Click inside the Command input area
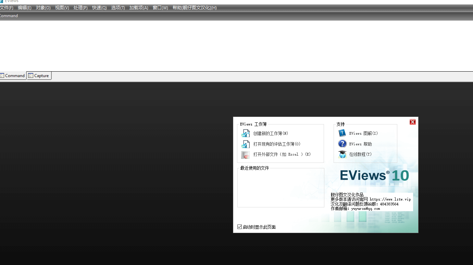Viewport: 473px width, 265px height. coord(236,46)
